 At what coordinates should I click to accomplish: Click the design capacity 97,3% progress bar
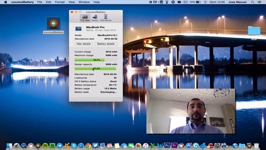pos(96,69)
